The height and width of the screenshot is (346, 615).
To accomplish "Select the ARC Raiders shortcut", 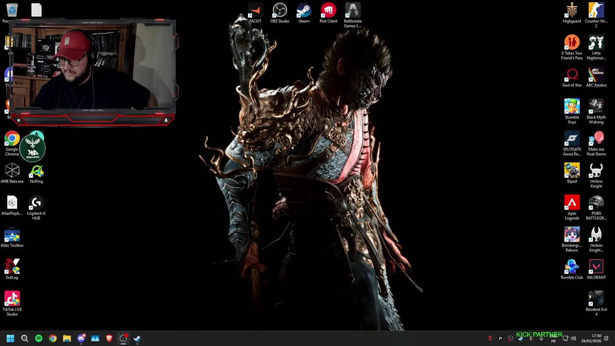I will pos(596,77).
